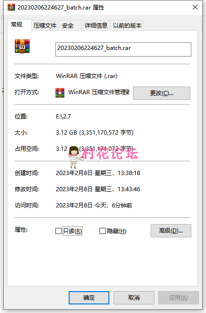Close the properties dialog with X
Image resolution: width=206 pixels, height=313 pixels.
pyautogui.click(x=195, y=7)
